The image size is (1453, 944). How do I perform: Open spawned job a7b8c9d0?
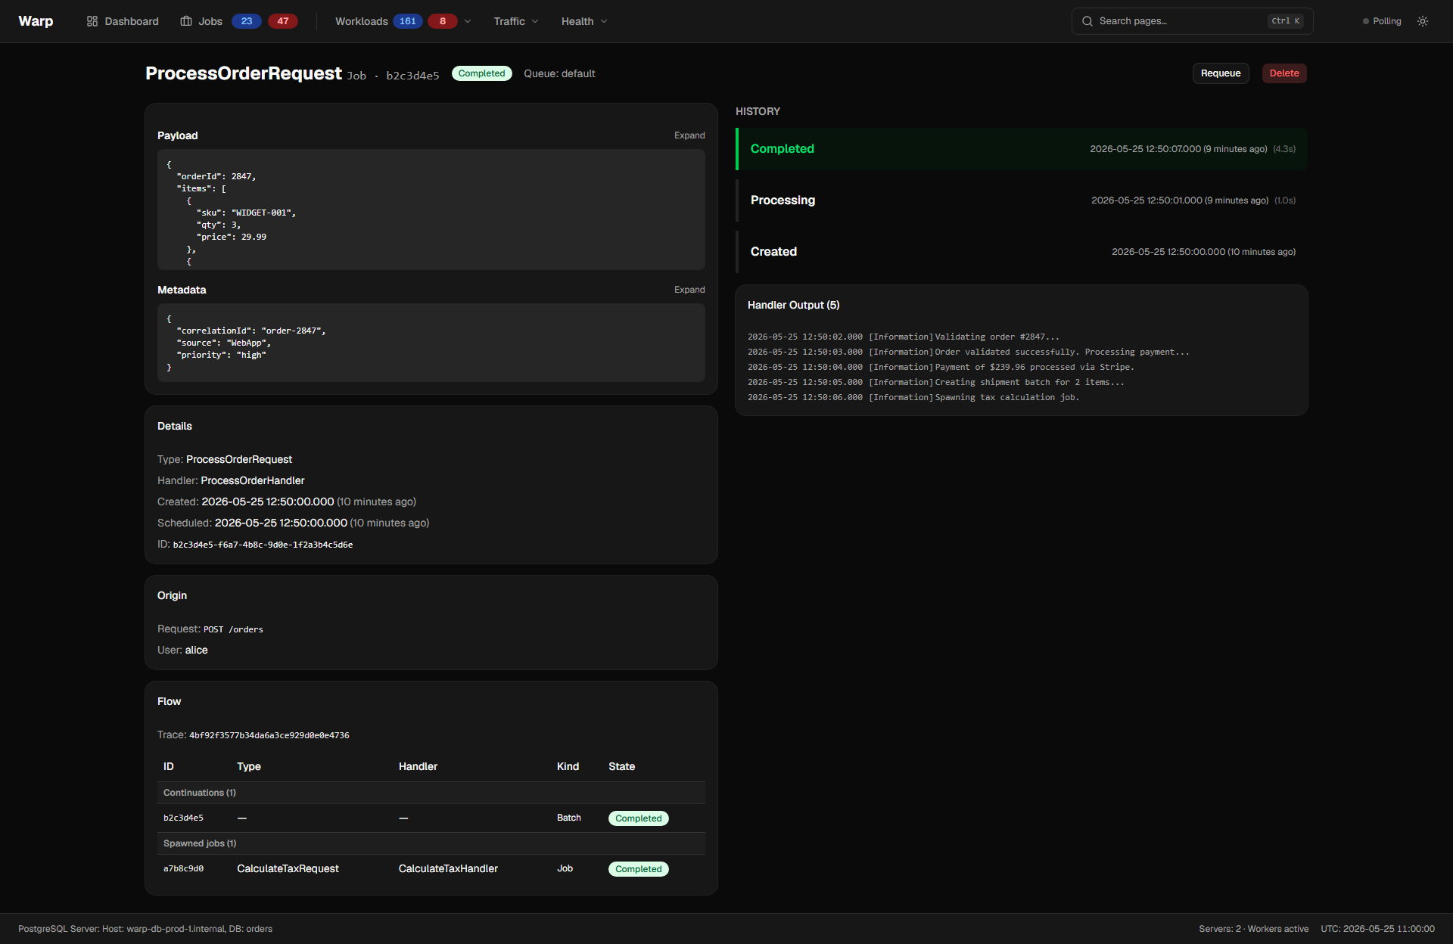click(x=183, y=868)
